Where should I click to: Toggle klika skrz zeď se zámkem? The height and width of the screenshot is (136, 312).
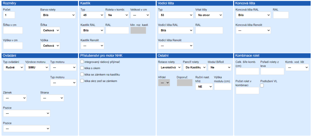coord(82,81)
